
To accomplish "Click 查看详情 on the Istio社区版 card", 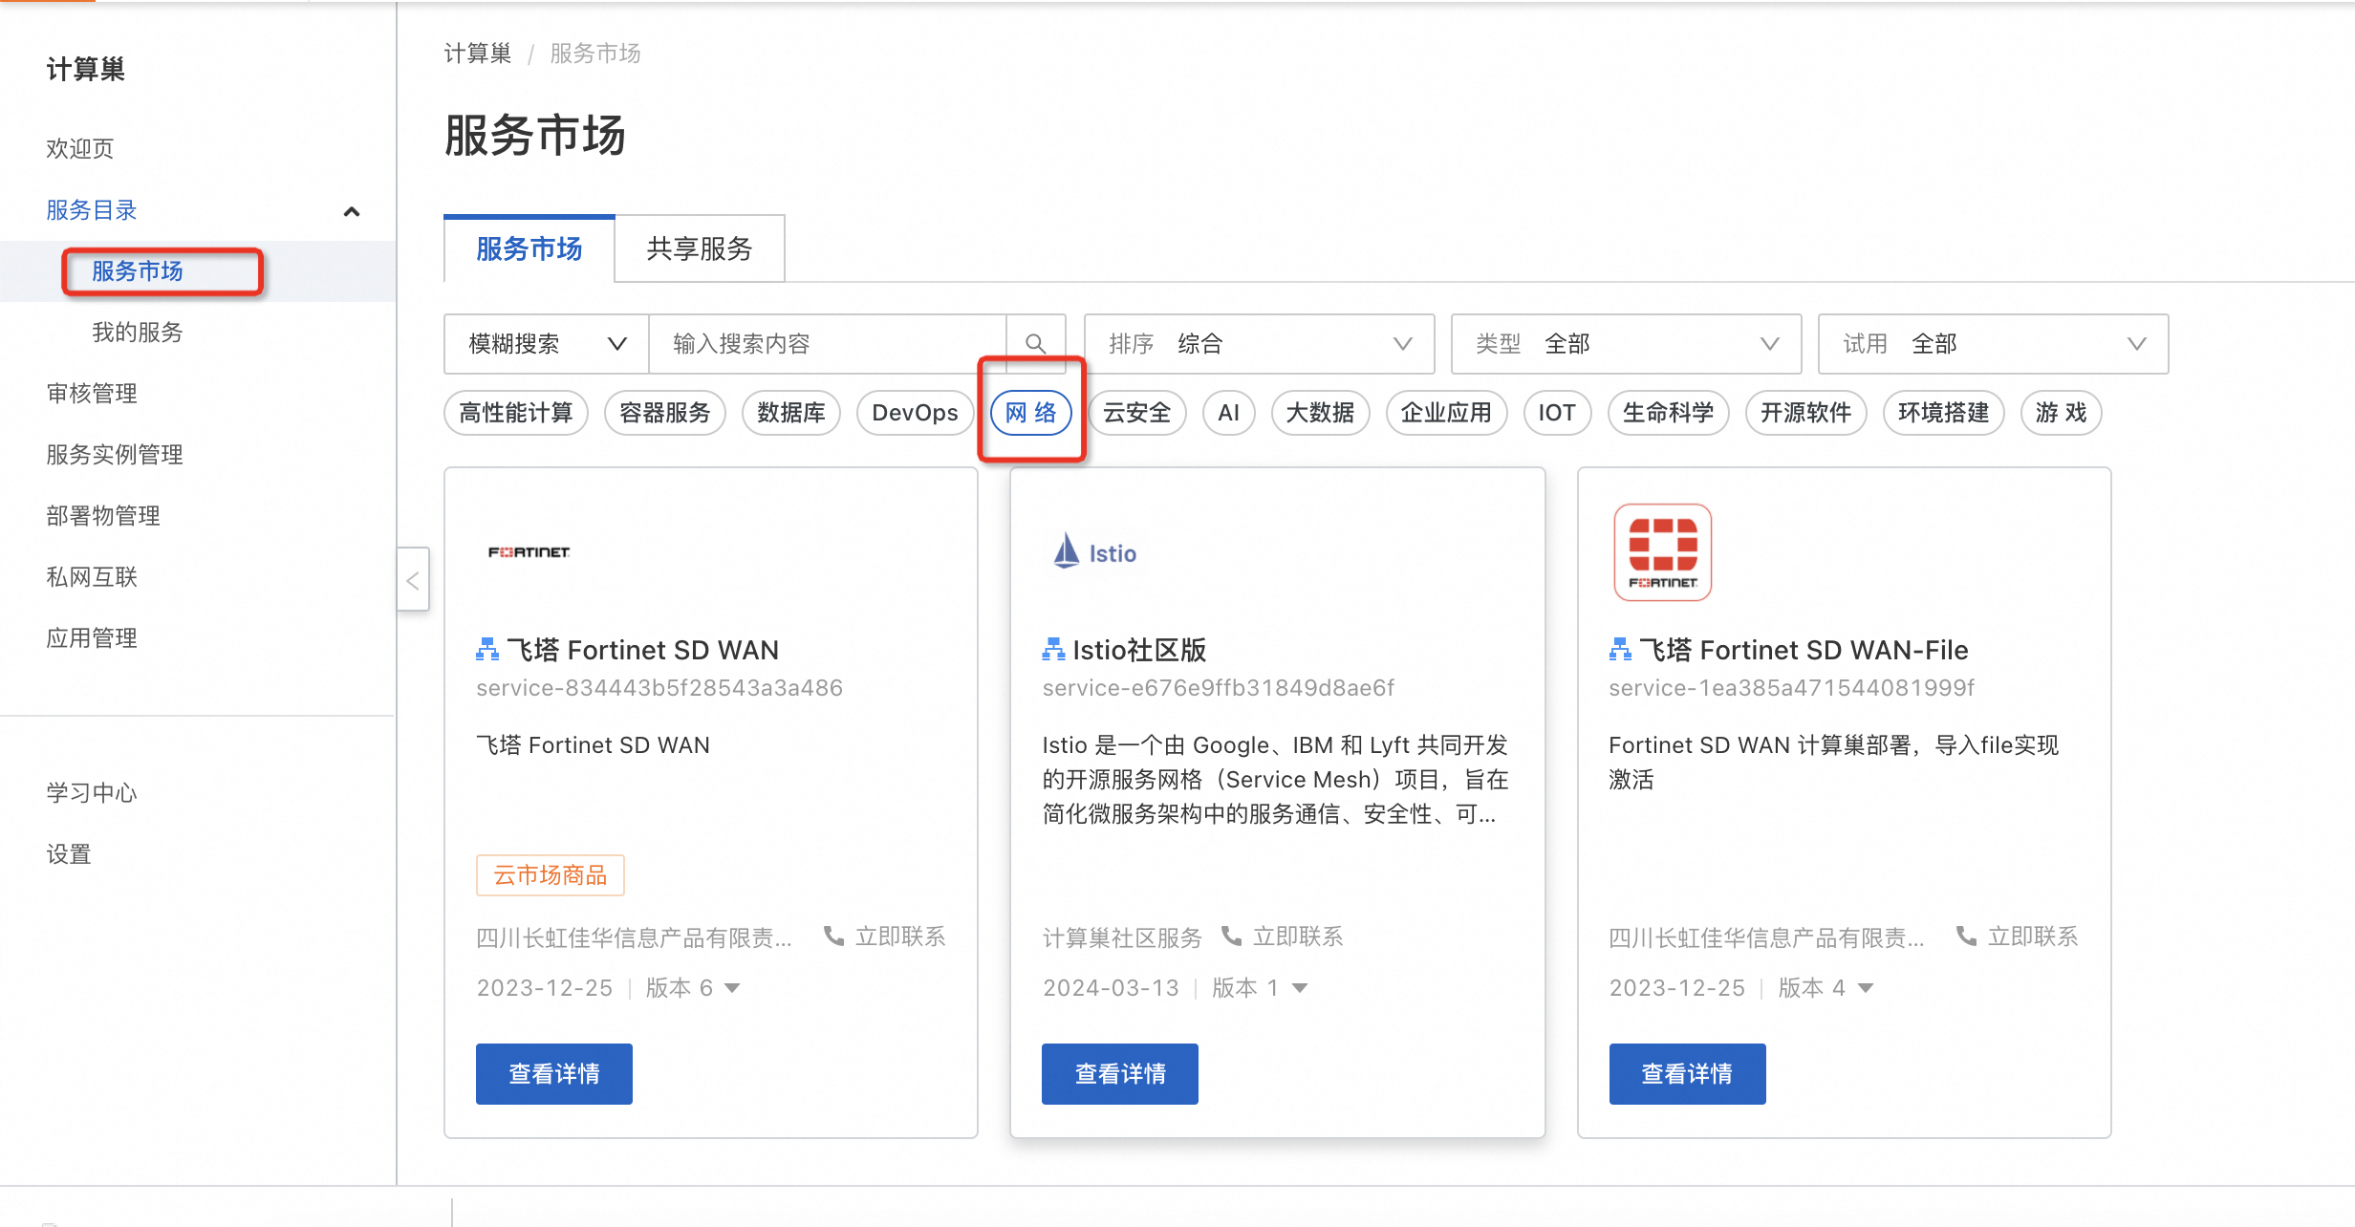I will pos(1119,1074).
